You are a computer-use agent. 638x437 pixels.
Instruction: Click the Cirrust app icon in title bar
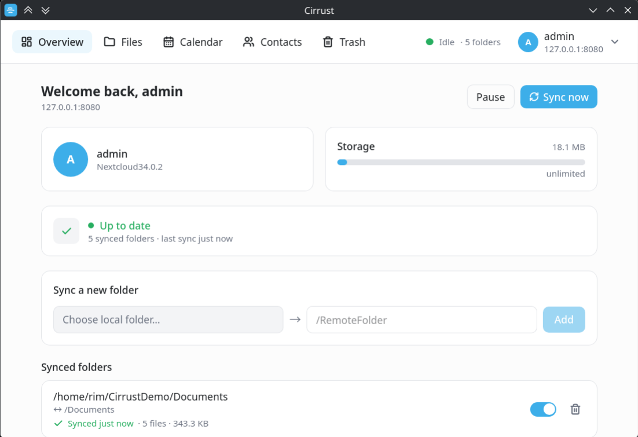click(x=10, y=10)
